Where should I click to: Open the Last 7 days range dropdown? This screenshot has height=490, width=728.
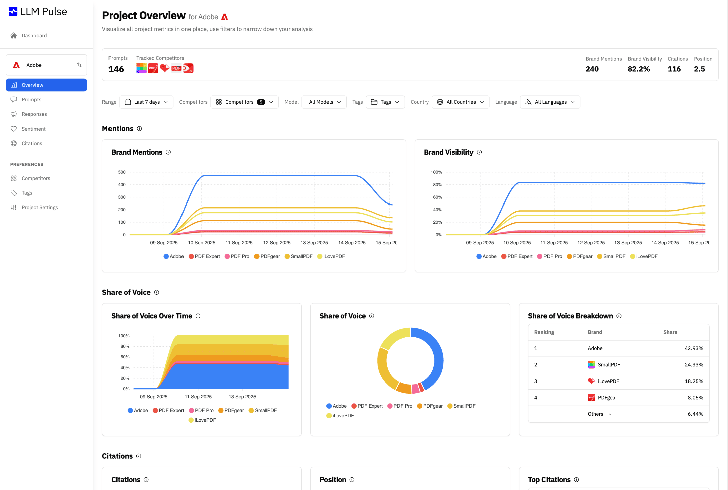(146, 102)
